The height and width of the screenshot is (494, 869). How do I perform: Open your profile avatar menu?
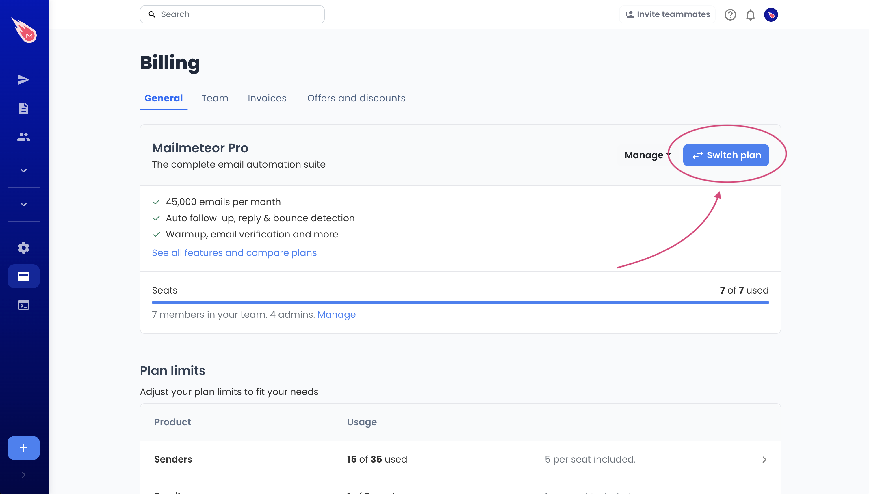pos(771,15)
